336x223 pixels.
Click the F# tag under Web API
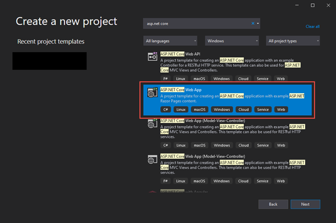(165, 79)
